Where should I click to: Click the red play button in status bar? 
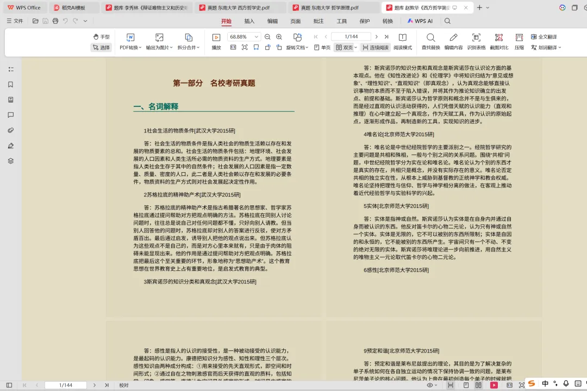(494, 385)
